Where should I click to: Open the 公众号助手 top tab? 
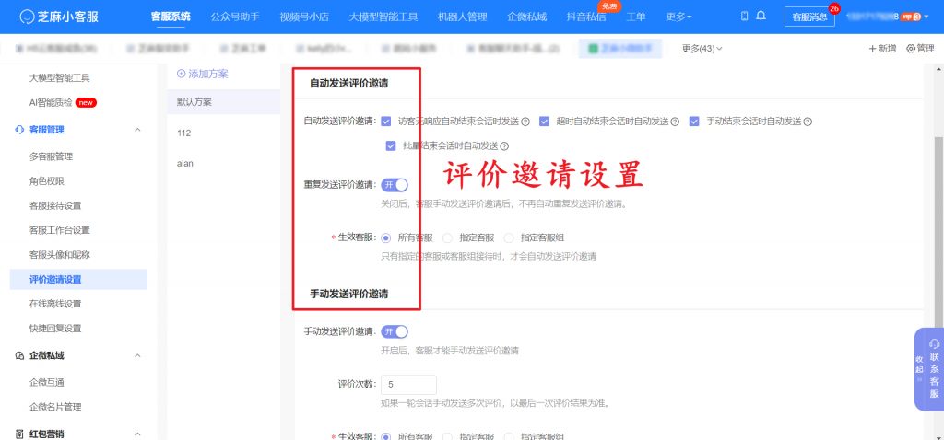(235, 17)
